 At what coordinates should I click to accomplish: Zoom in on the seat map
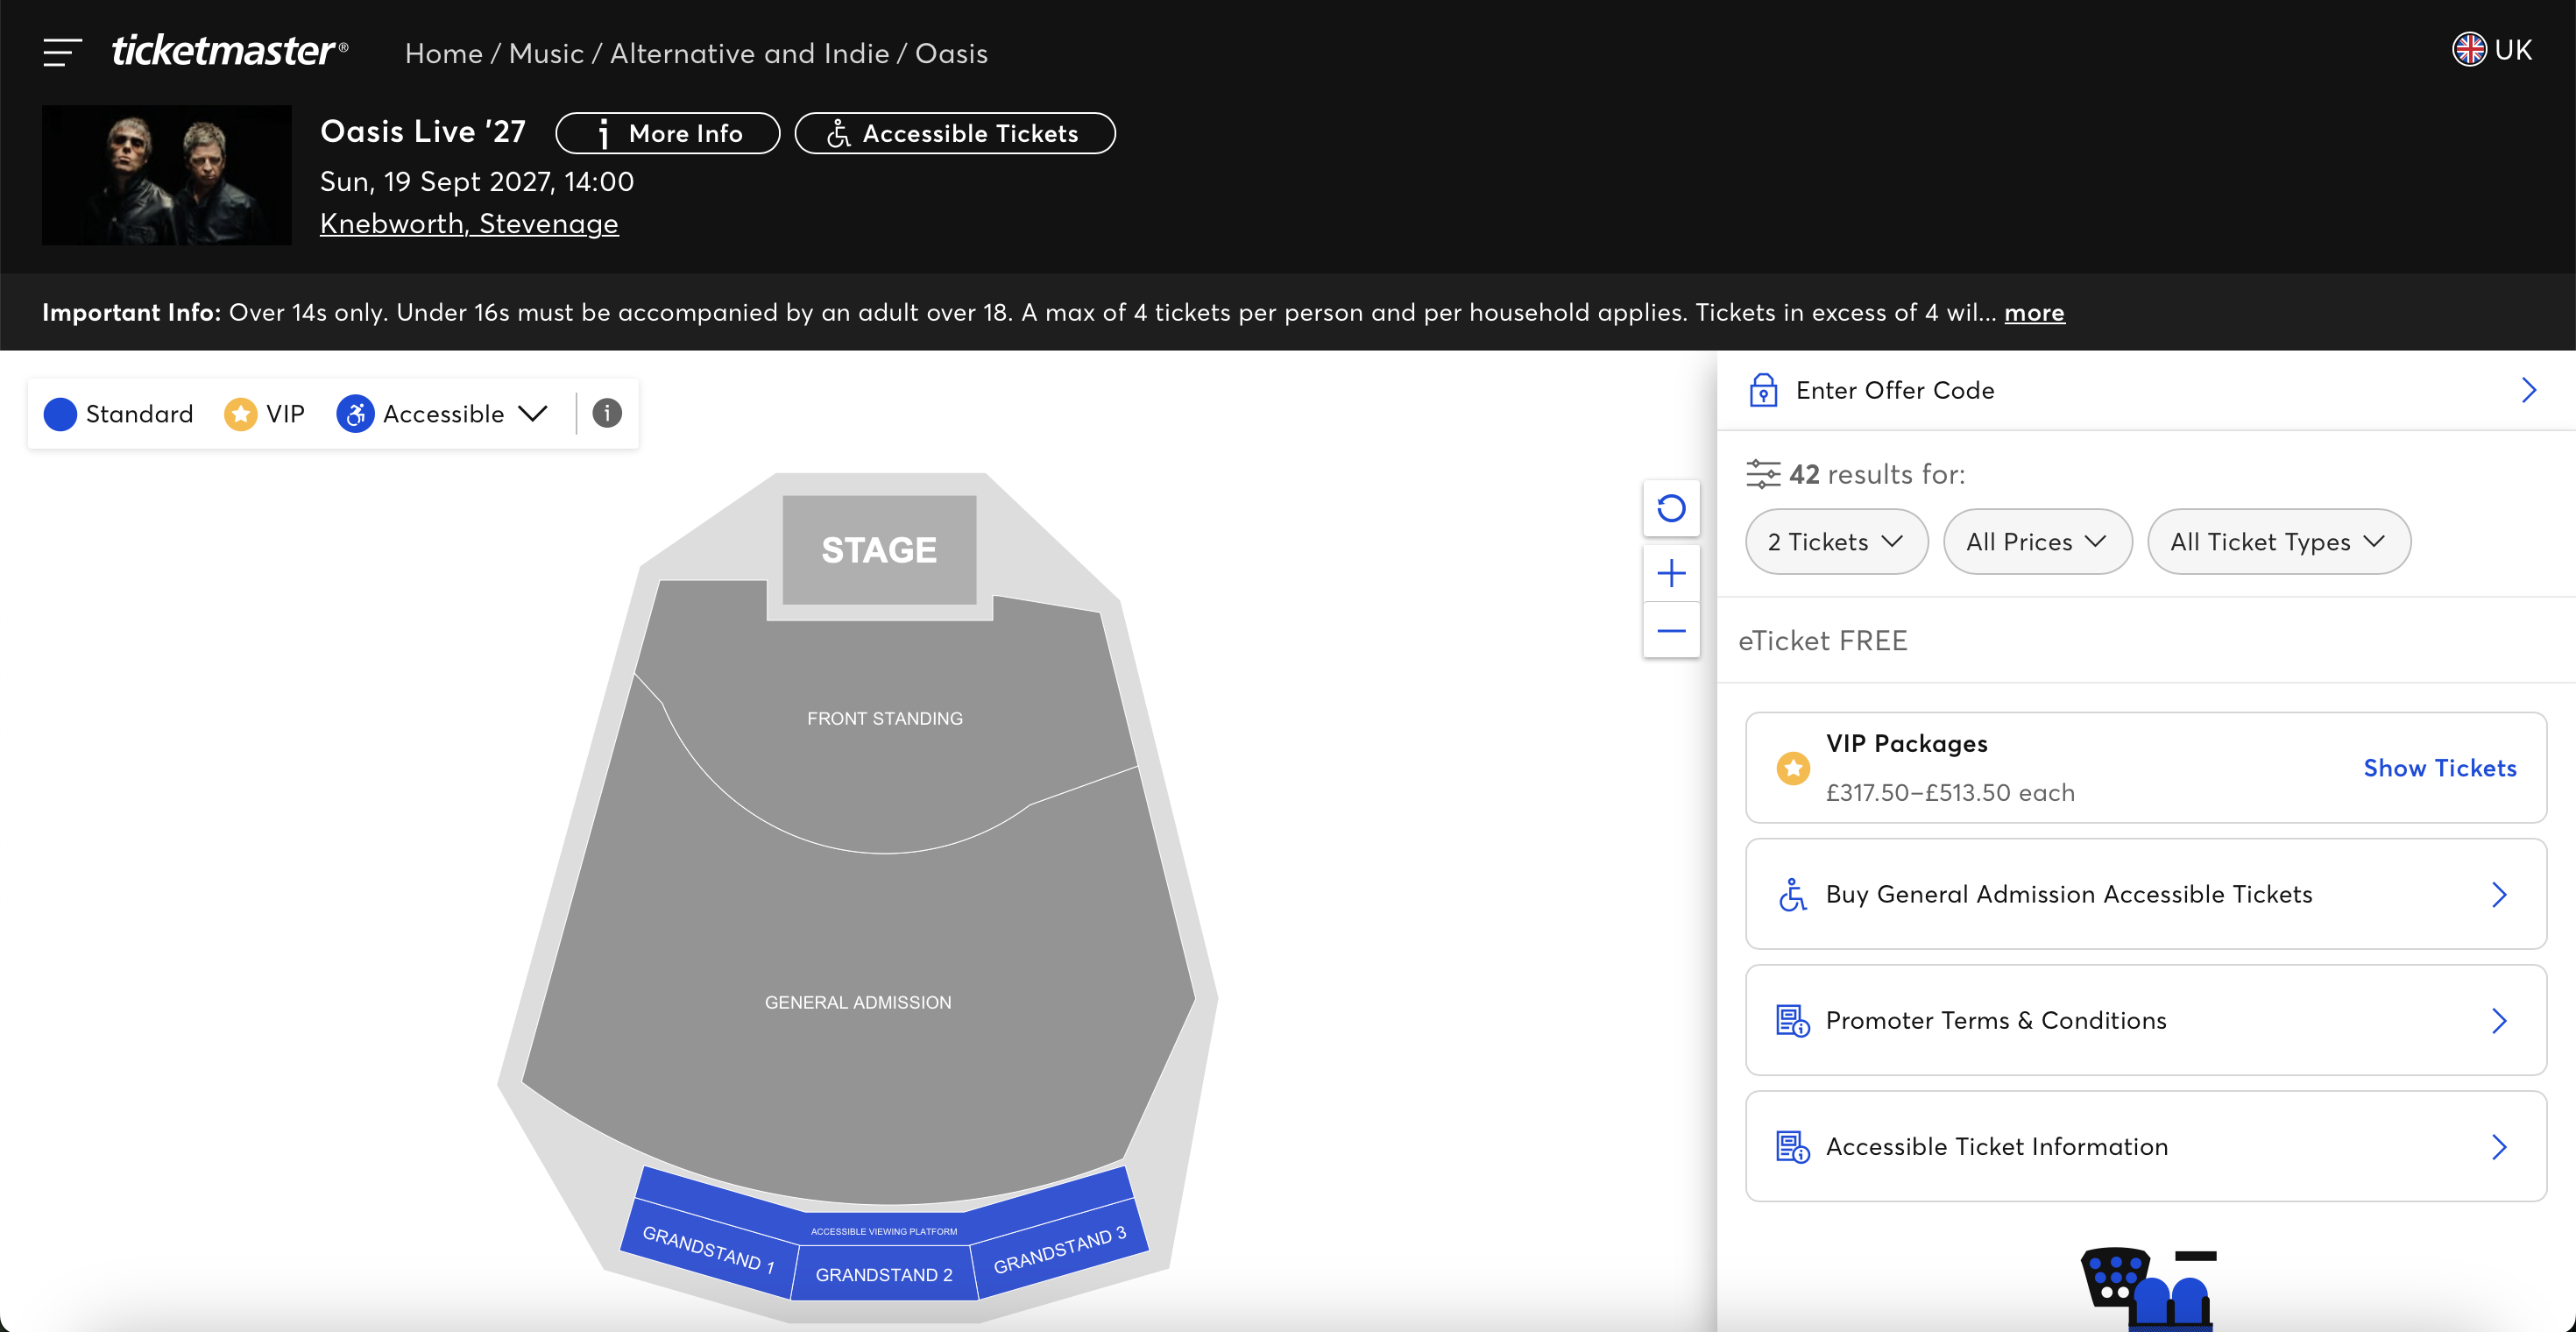(x=1671, y=573)
